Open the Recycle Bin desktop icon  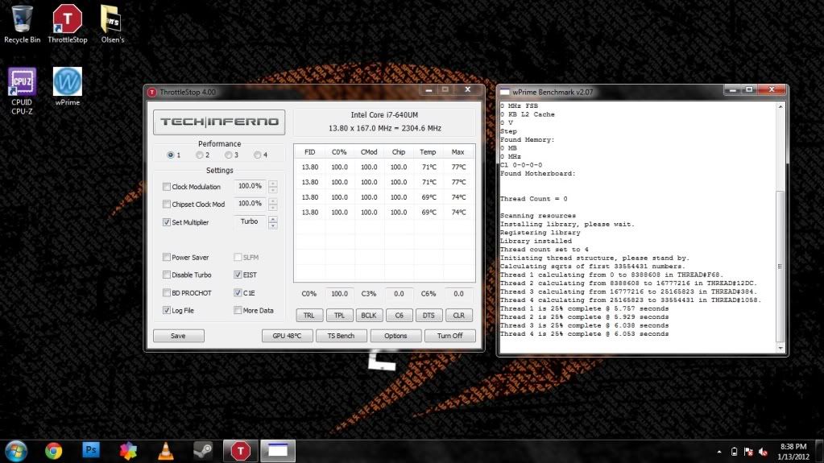(x=22, y=23)
